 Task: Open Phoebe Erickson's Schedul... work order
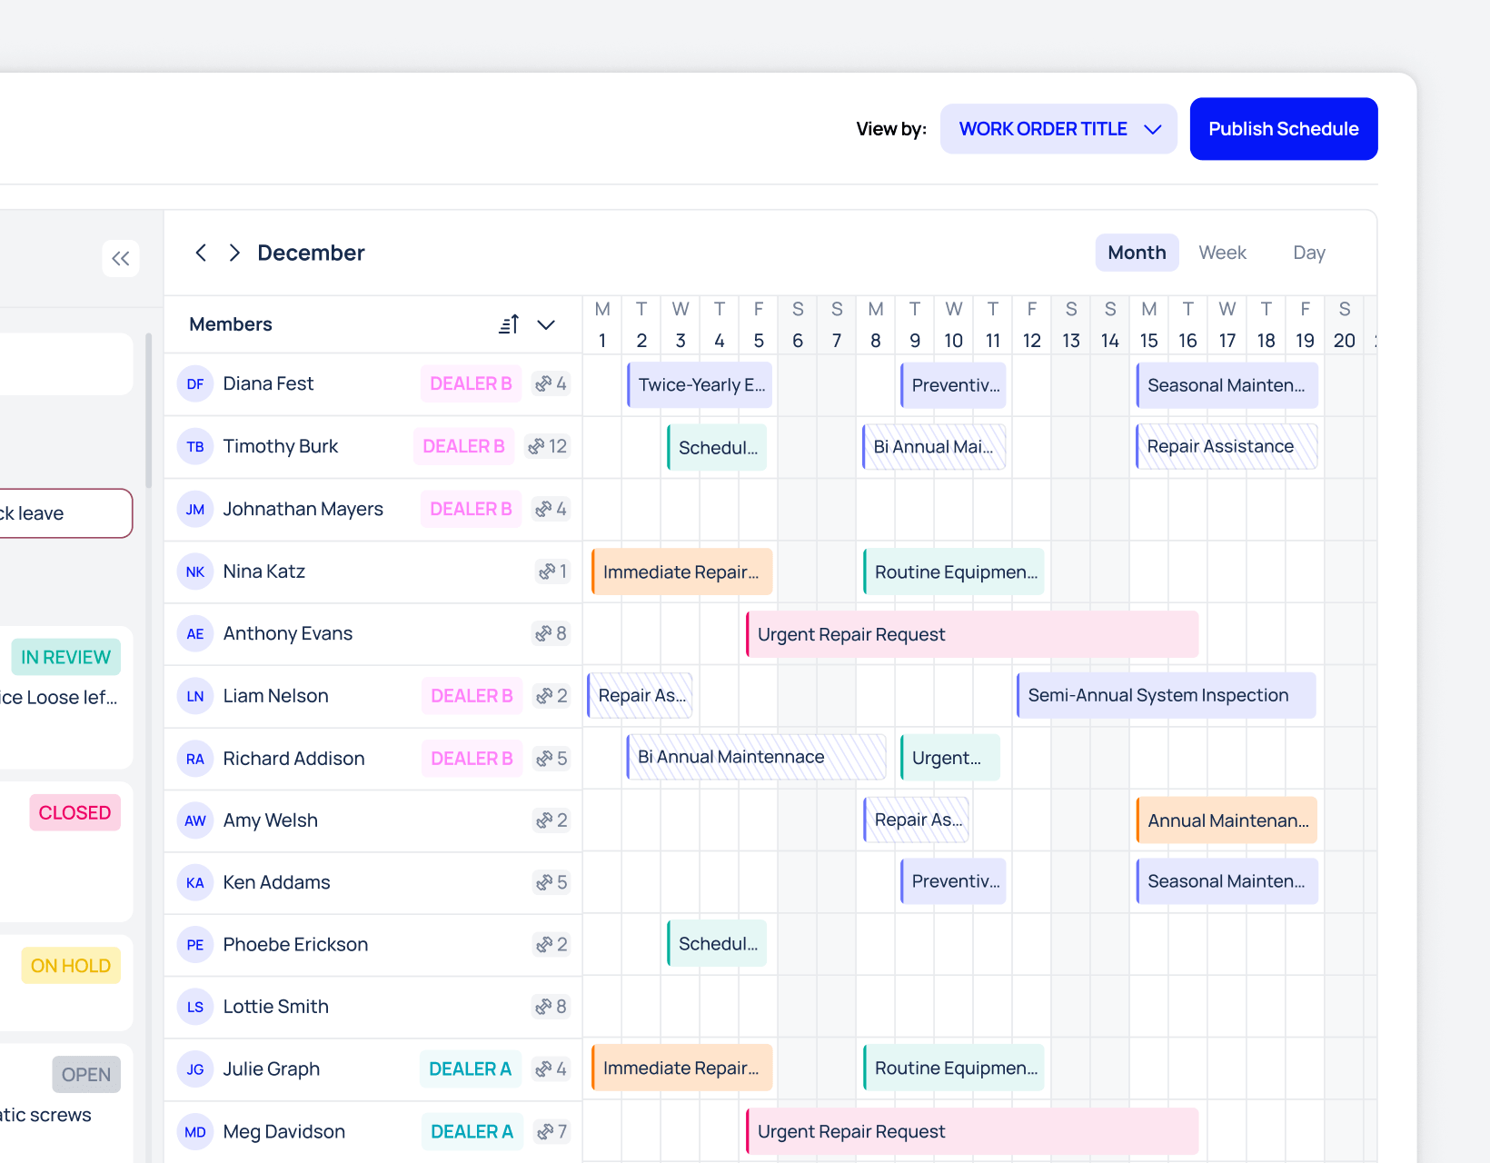point(717,943)
